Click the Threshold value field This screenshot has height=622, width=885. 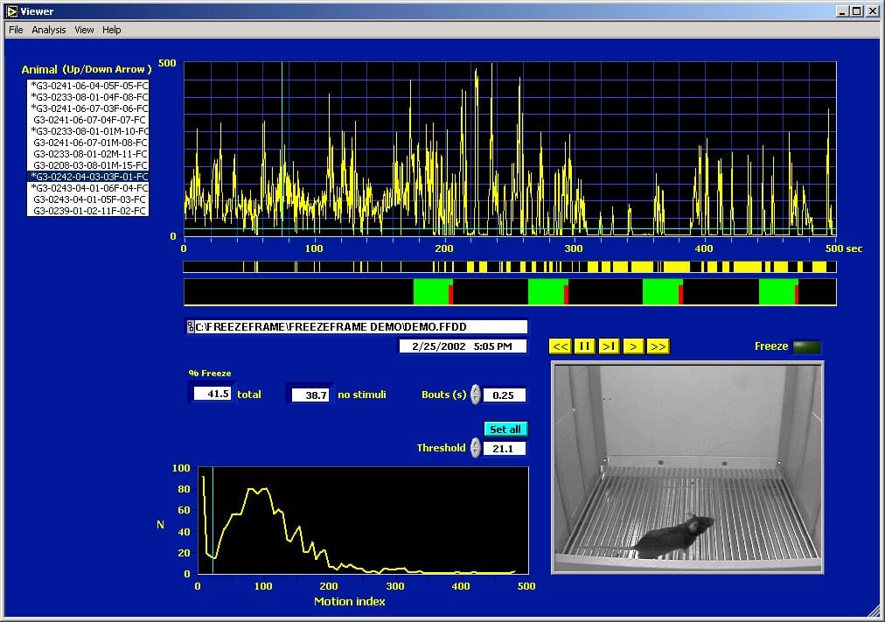505,449
